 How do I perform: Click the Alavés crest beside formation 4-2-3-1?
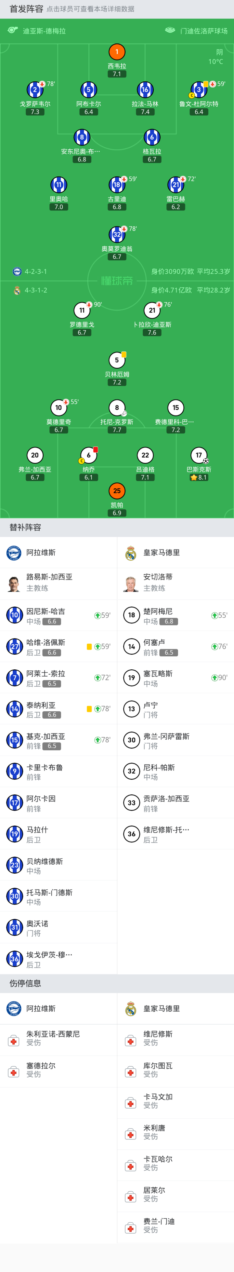pyautogui.click(x=17, y=272)
